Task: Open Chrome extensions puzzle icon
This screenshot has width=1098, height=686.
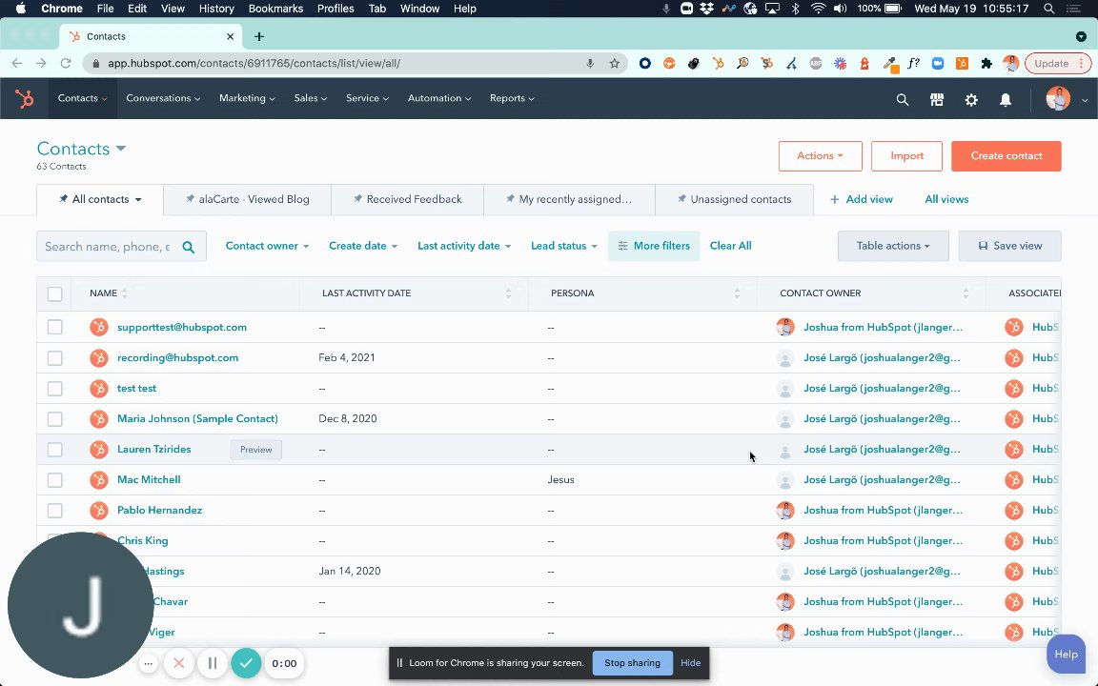Action: coord(986,63)
